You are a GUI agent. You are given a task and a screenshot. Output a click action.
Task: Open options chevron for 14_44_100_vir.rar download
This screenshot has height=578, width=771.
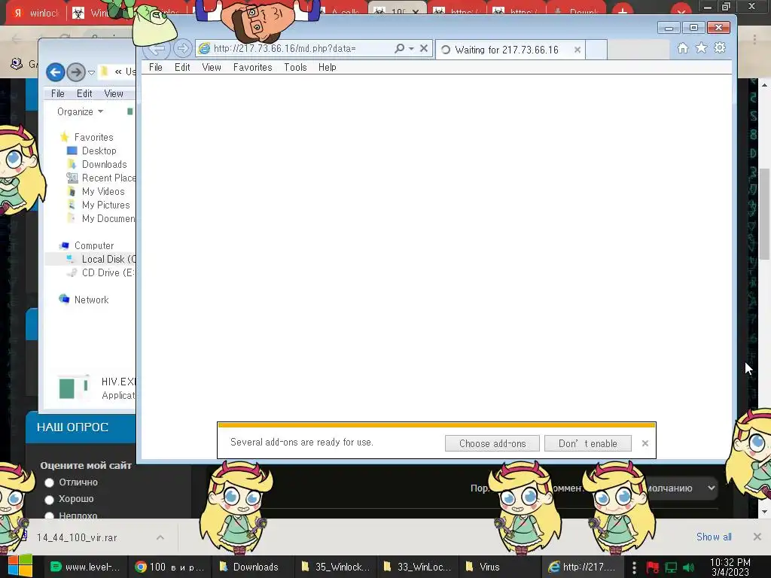click(160, 537)
